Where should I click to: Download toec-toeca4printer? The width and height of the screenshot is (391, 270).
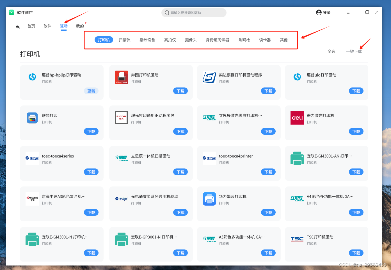(268, 172)
